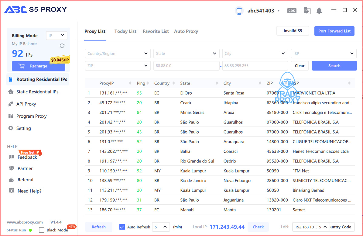Expand the ISP filter dropdown
Image resolution: width=363 pixels, height=236 pixels.
pyautogui.click(x=324, y=54)
